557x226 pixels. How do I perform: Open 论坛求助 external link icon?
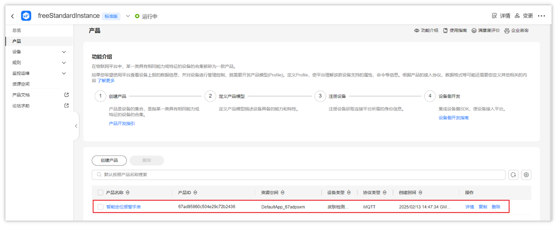(x=67, y=106)
